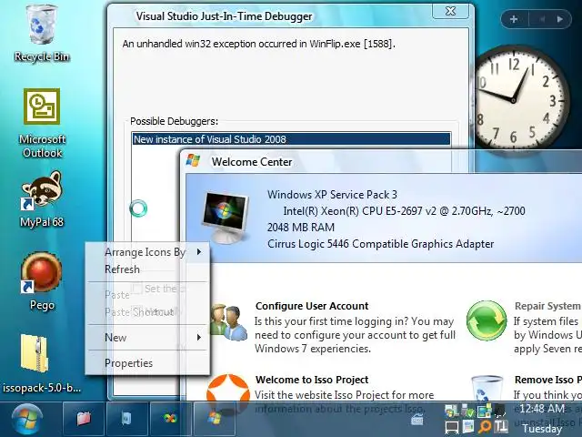This screenshot has height=437, width=582.
Task: Click the Remove Isso recycle bin icon
Action: [487, 390]
